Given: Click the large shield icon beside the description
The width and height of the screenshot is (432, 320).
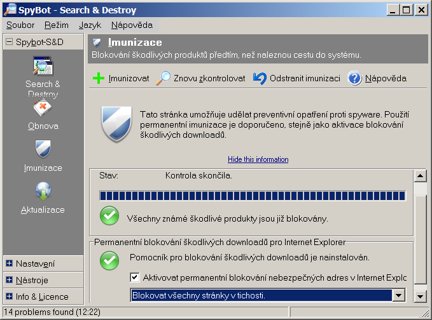Looking at the screenshot, I should tap(116, 124).
